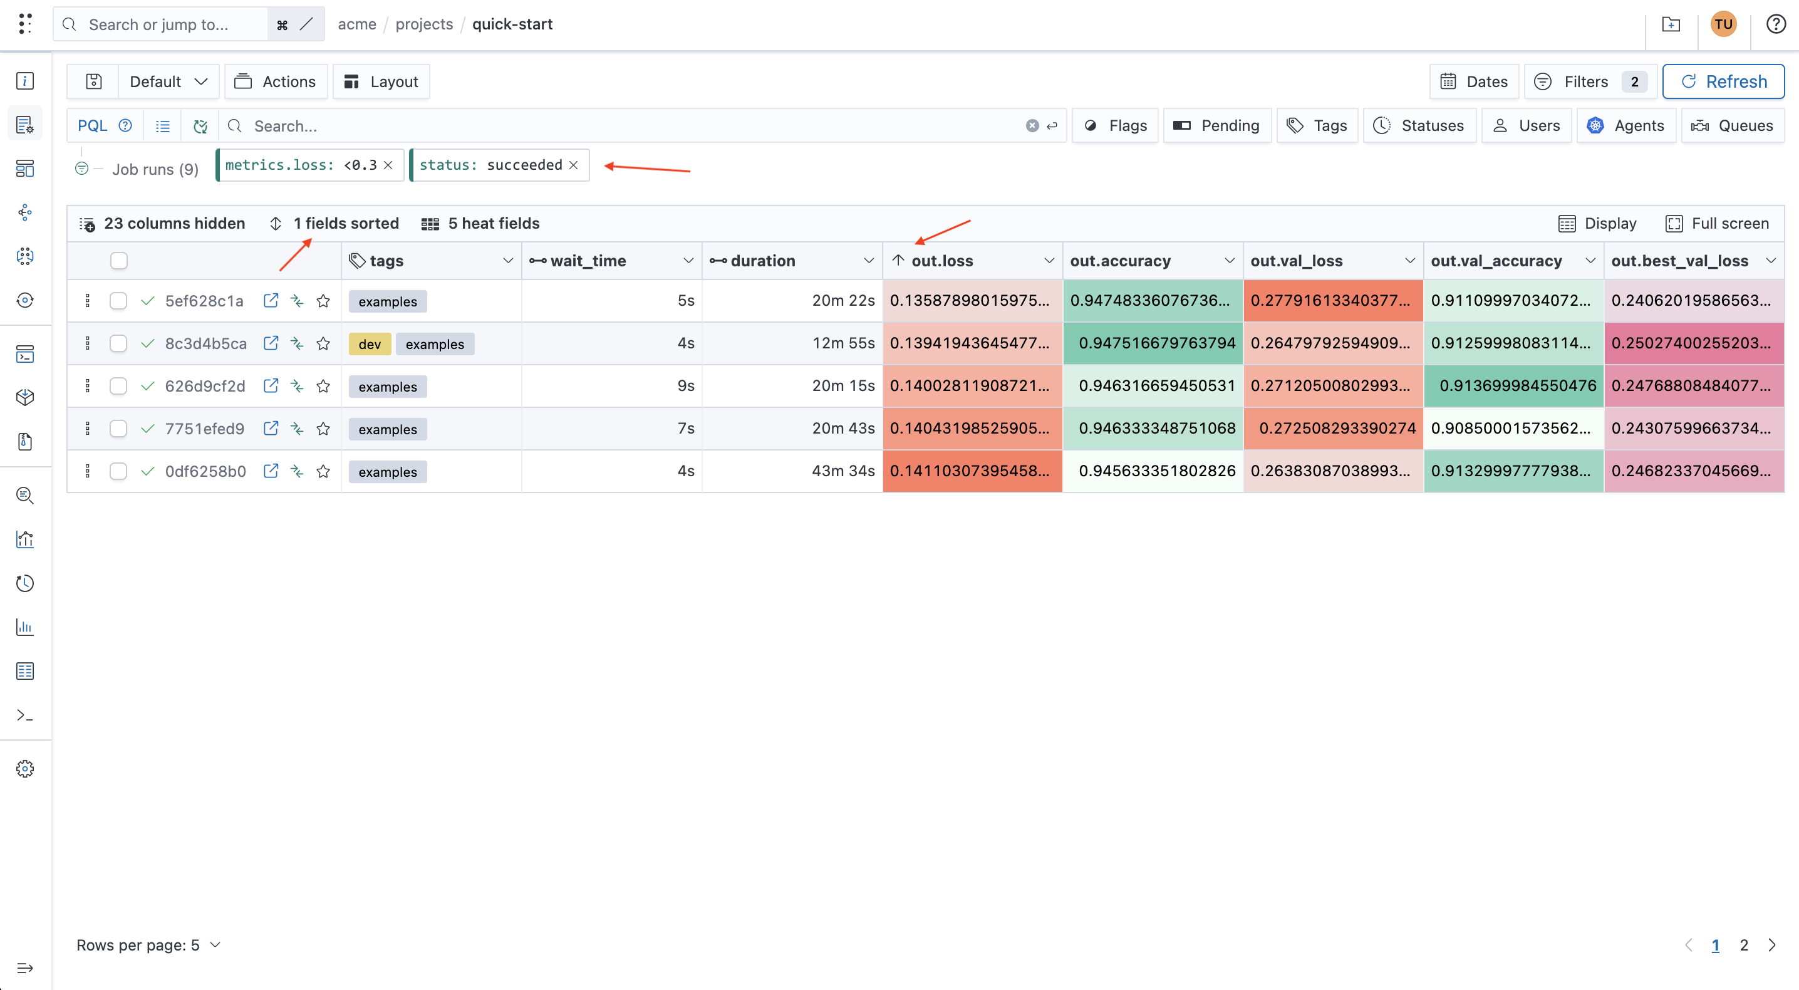Focus the Search or jump to field
Screen dimensions: 1799x990
(160, 24)
